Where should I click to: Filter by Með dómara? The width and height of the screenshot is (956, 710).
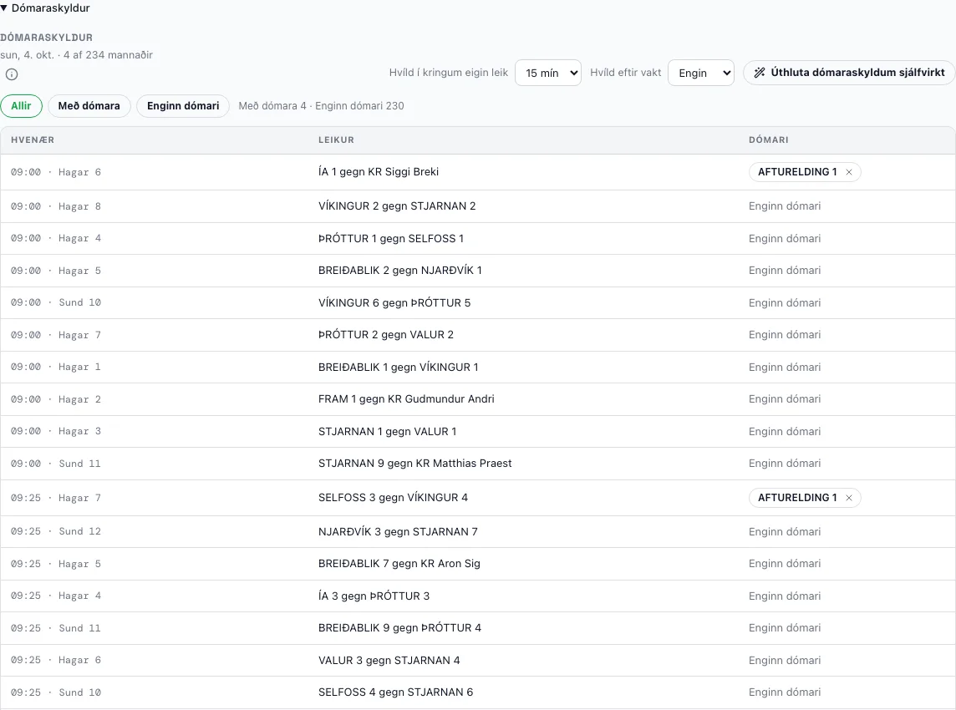tap(89, 106)
